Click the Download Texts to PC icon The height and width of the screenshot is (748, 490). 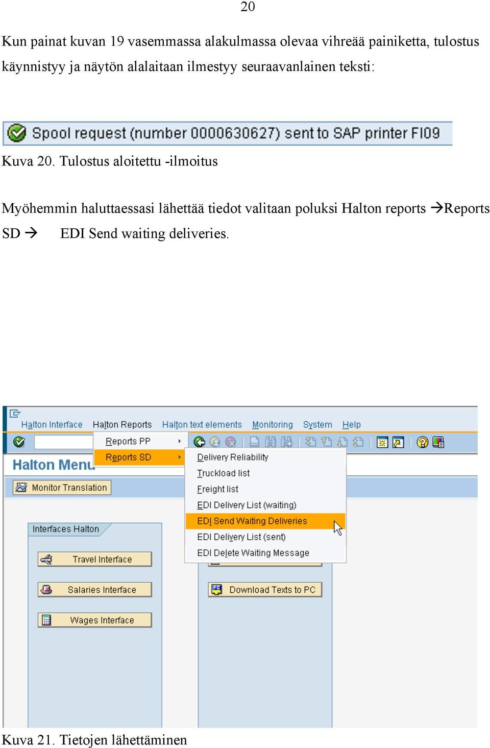(x=216, y=589)
